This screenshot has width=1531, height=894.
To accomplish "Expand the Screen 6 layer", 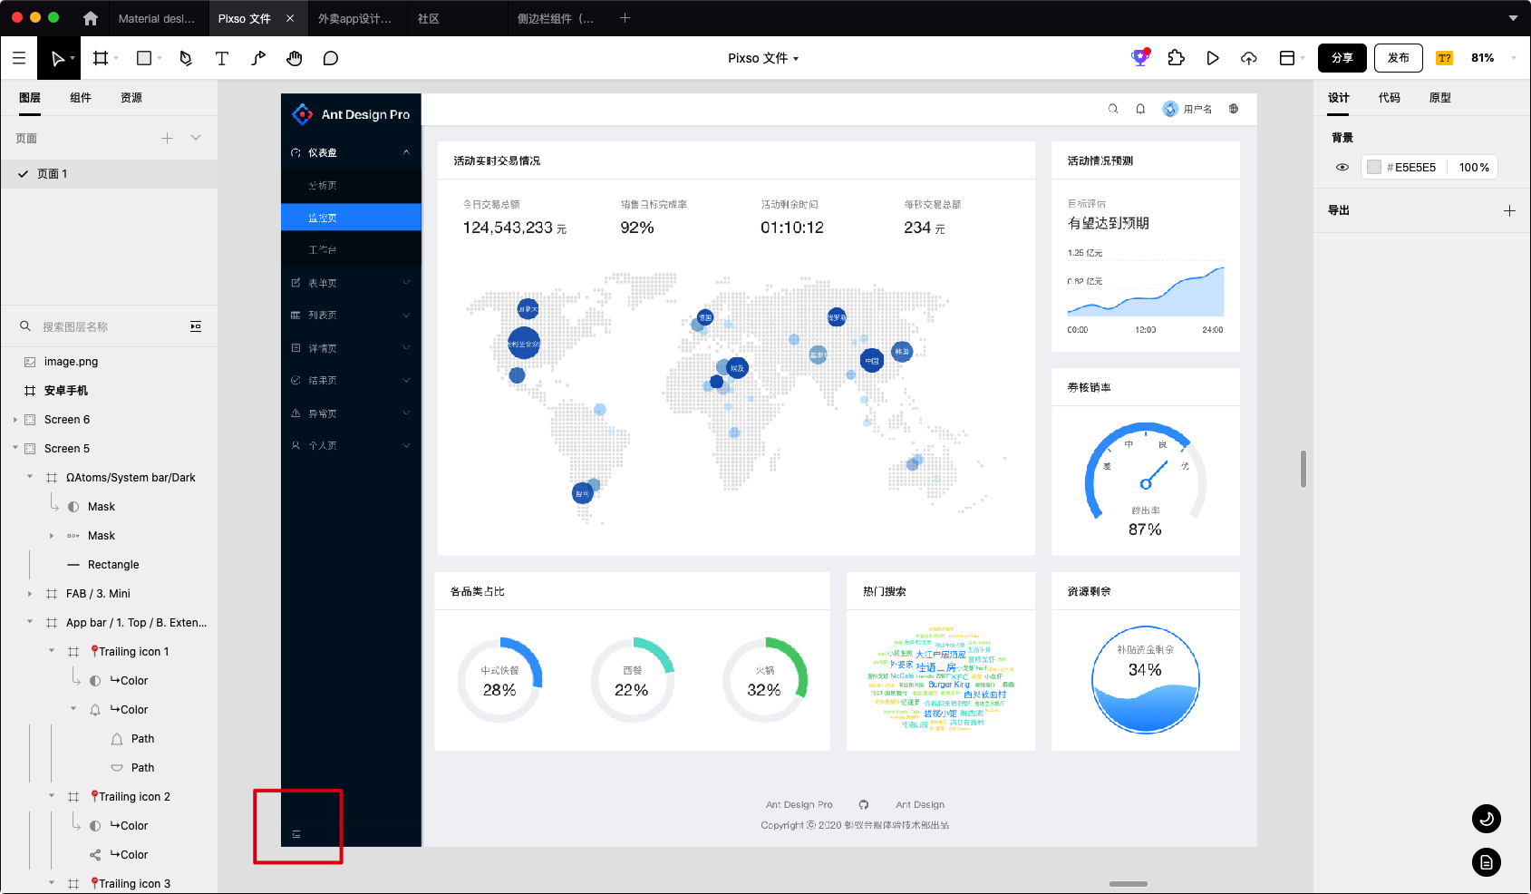I will coord(15,420).
